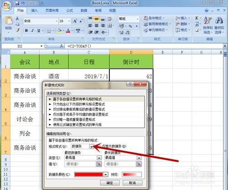Apply comma style number format
The width and height of the screenshot is (228, 190).
click(137, 26)
